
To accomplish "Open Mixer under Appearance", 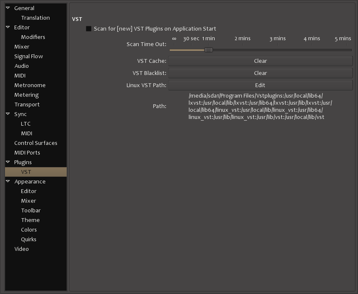I will coord(29,201).
